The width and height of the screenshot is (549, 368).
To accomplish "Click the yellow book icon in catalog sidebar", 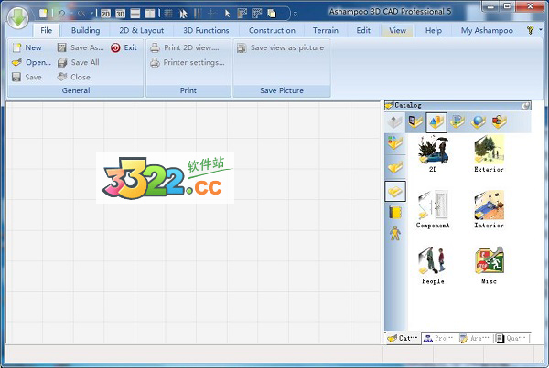I will click(x=395, y=213).
